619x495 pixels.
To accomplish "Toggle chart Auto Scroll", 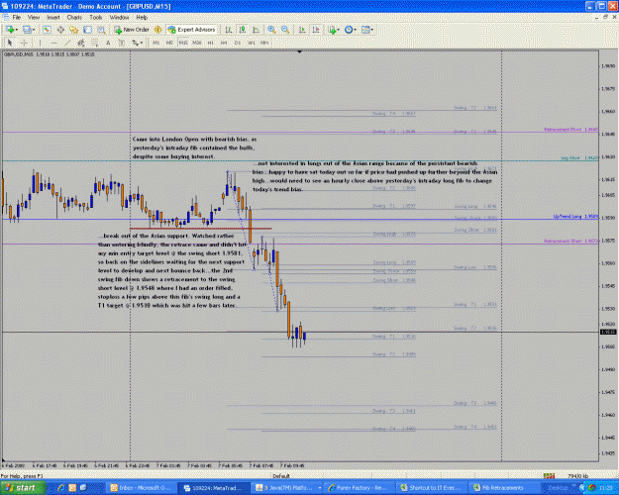I will pyautogui.click(x=302, y=30).
